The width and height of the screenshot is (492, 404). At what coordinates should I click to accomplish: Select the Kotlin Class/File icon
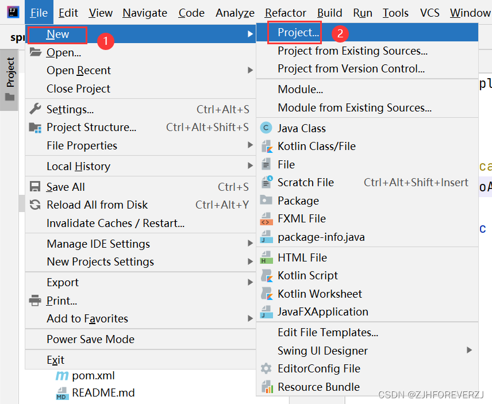click(266, 146)
